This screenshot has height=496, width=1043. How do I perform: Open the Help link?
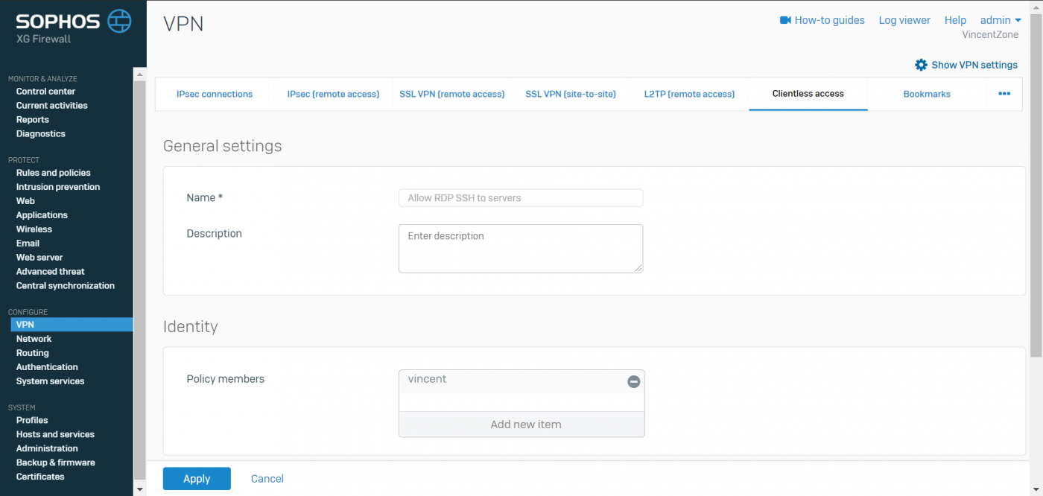955,20
